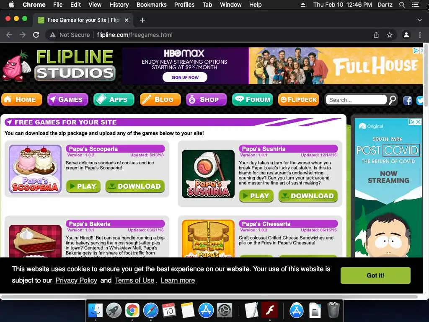Open the Apple menu
The height and width of the screenshot is (322, 429).
(x=11, y=5)
